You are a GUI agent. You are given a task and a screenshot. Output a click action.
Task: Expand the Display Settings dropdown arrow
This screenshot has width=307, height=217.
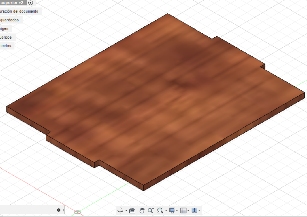pos(177,211)
